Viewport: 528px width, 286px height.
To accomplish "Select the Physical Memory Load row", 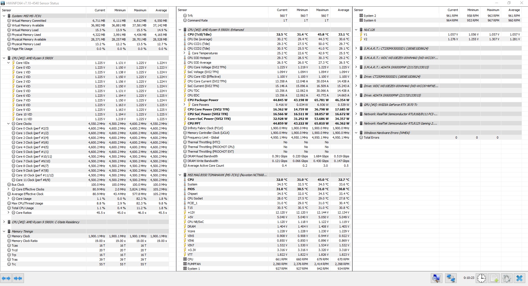I will [x=85, y=44].
